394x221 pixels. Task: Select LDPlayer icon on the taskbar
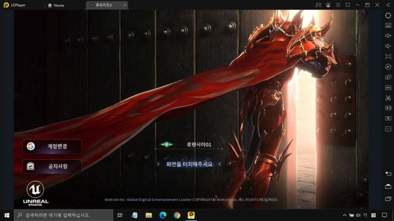point(191,215)
